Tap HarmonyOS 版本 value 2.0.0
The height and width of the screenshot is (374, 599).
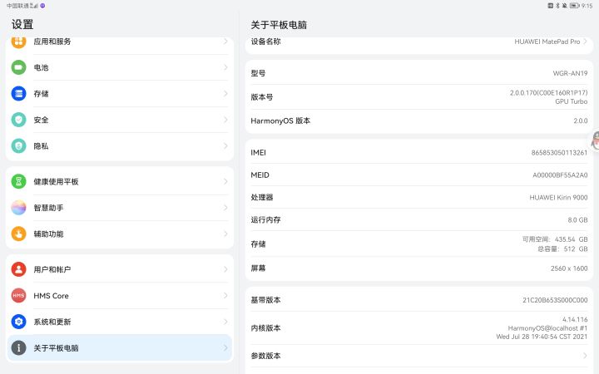(x=581, y=121)
